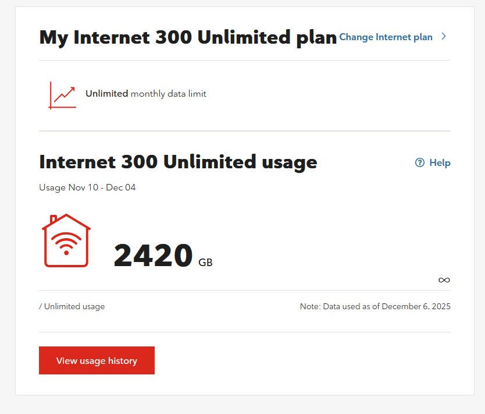Open the Help link text
Screen dimensions: 485x414
click(440, 163)
